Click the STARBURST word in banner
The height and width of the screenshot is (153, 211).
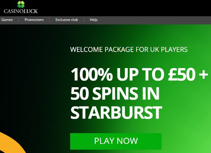116,112
